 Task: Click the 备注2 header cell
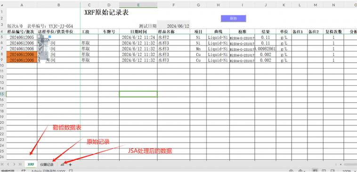coord(316,32)
